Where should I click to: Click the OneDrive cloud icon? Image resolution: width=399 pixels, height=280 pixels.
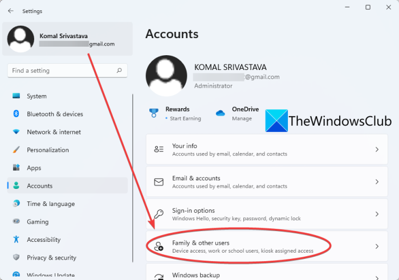221,113
